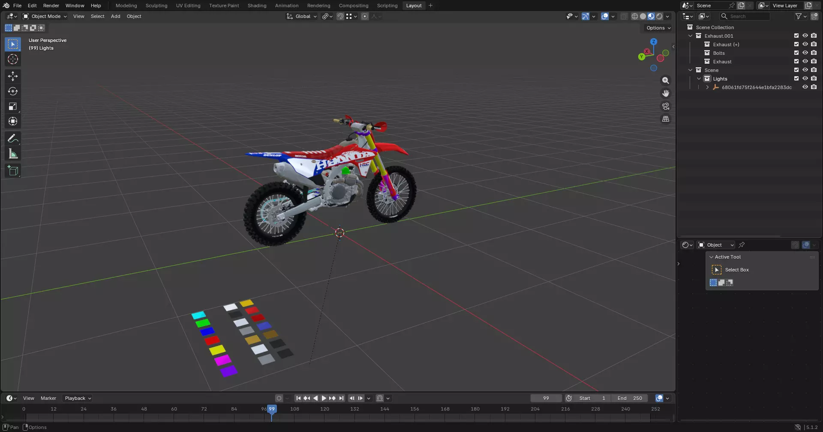Screen dimensions: 823x432
Task: Select the Annotate tool
Action: click(x=13, y=139)
